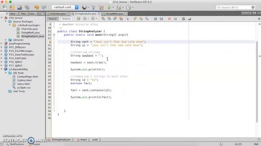
Task: Click the browser globe icon in toolbar
Action: coord(84,7)
